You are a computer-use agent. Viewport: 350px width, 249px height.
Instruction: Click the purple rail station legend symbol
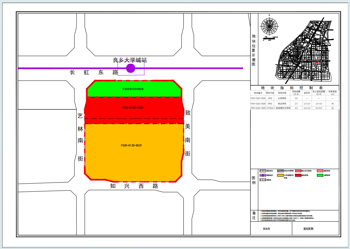(262, 175)
